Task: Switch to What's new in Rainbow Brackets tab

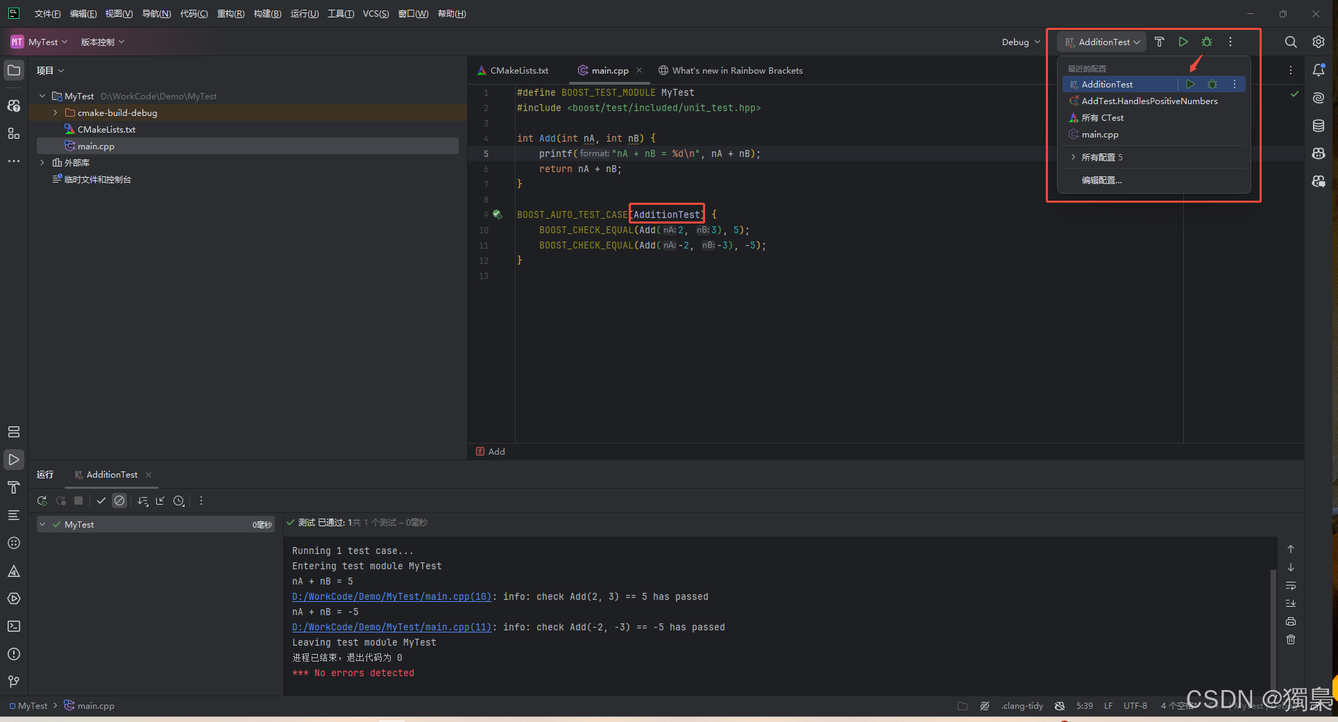Action: pyautogui.click(x=731, y=70)
